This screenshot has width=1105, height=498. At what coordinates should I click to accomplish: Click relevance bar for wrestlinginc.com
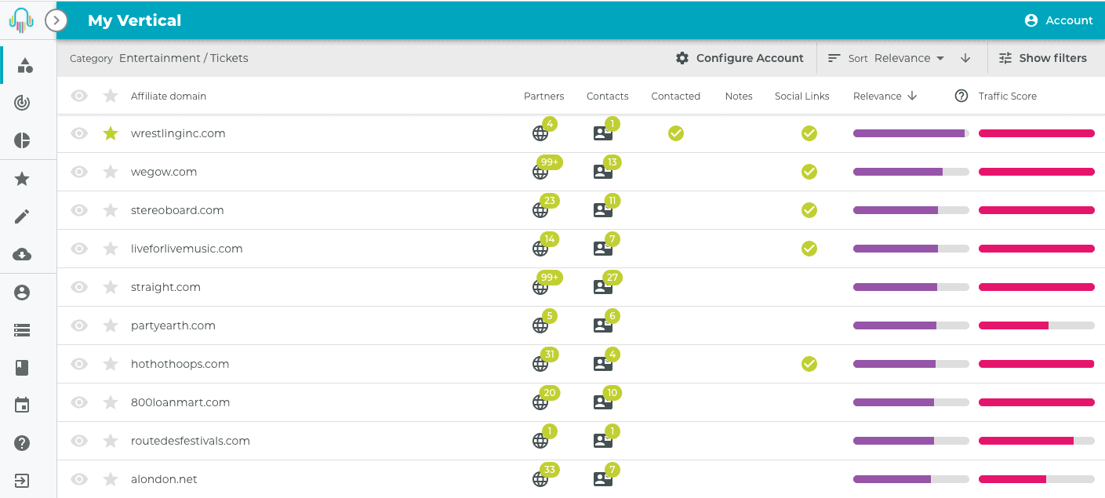[x=911, y=133]
